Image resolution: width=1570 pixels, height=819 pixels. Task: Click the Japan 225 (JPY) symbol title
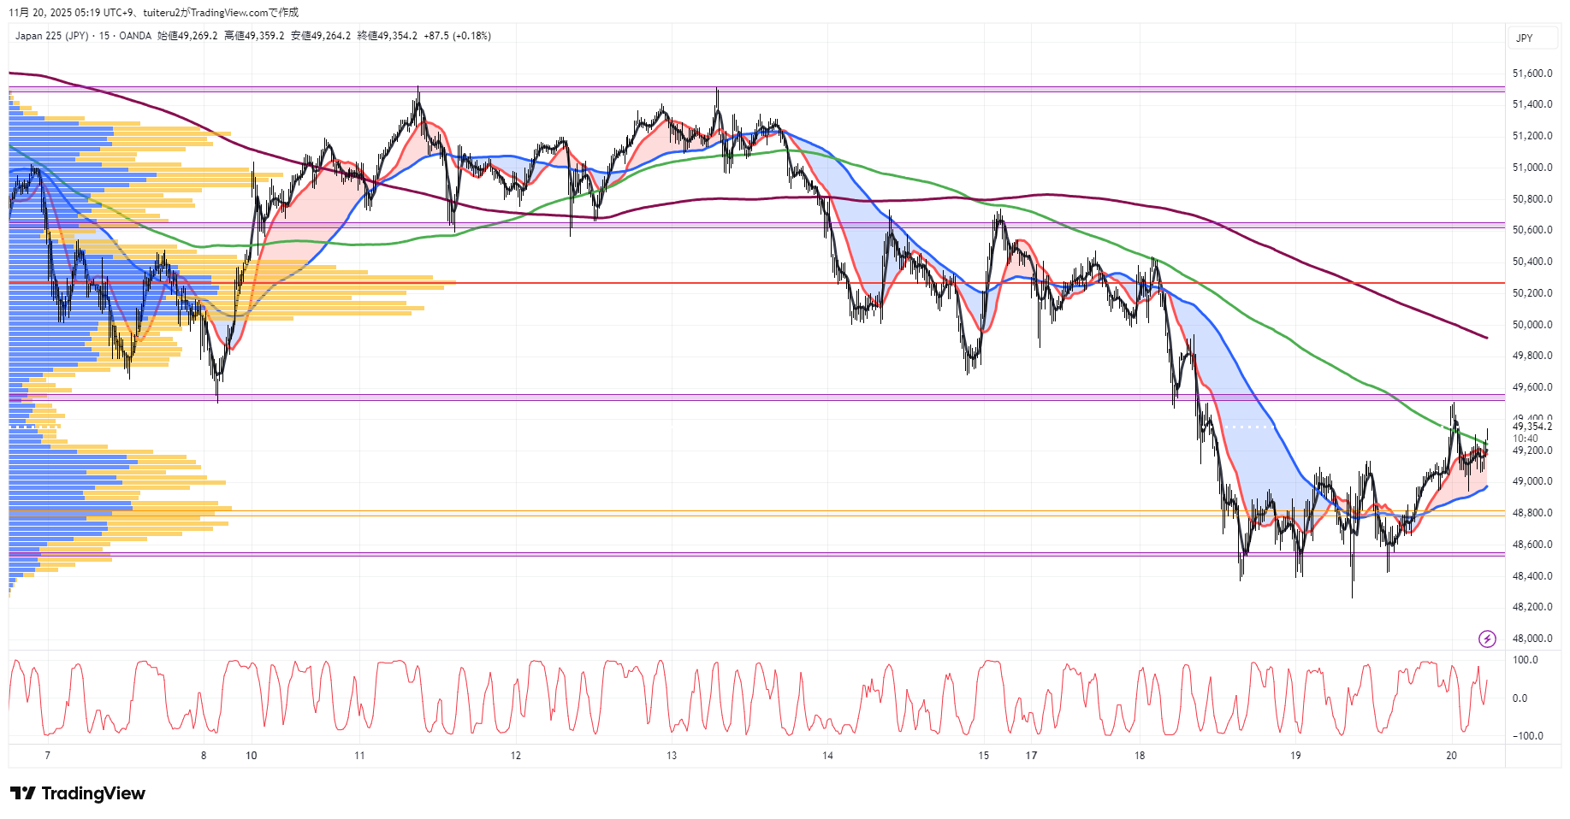point(51,36)
